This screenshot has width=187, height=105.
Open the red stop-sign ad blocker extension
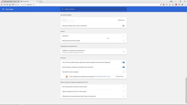[x=176, y=5]
